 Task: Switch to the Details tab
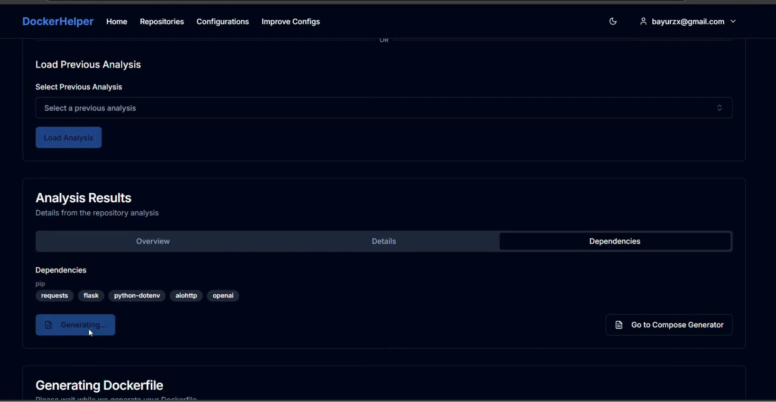(x=384, y=241)
